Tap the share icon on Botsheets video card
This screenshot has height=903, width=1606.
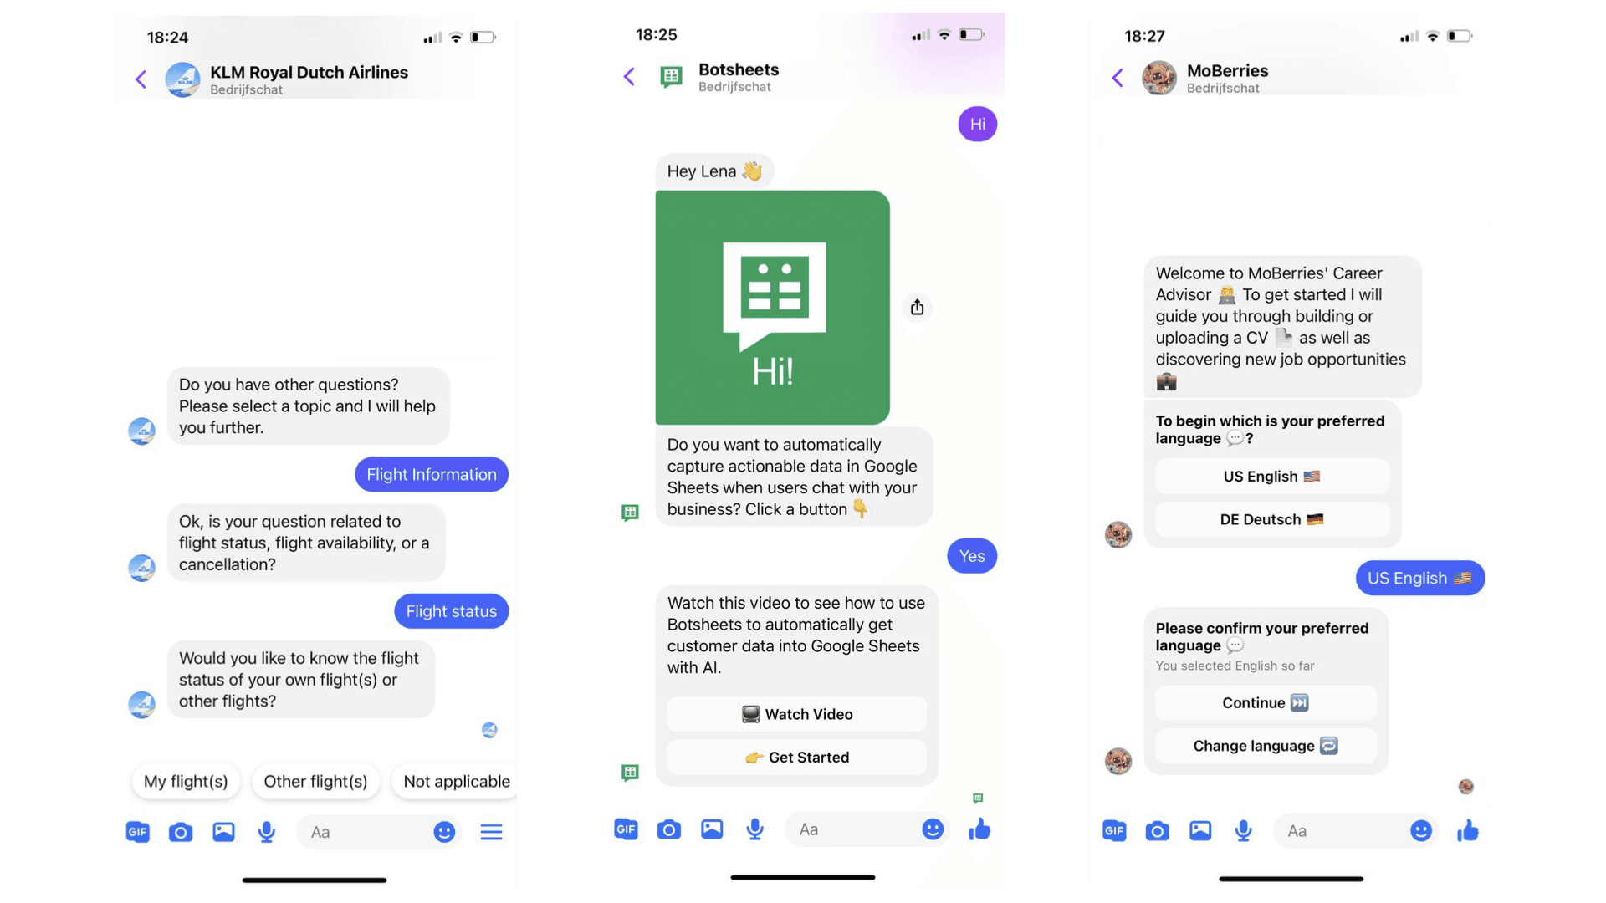[917, 307]
